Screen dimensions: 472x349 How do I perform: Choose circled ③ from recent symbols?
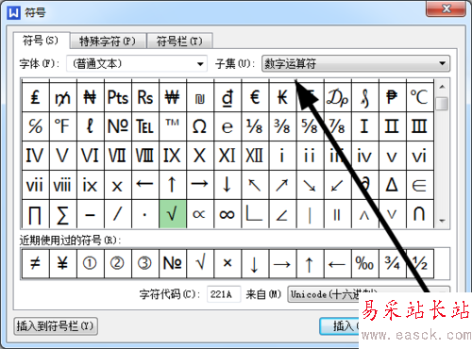click(x=145, y=263)
